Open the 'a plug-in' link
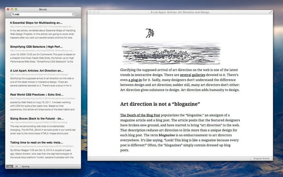The width and height of the screenshot is (283, 177). pyautogui.click(x=135, y=80)
